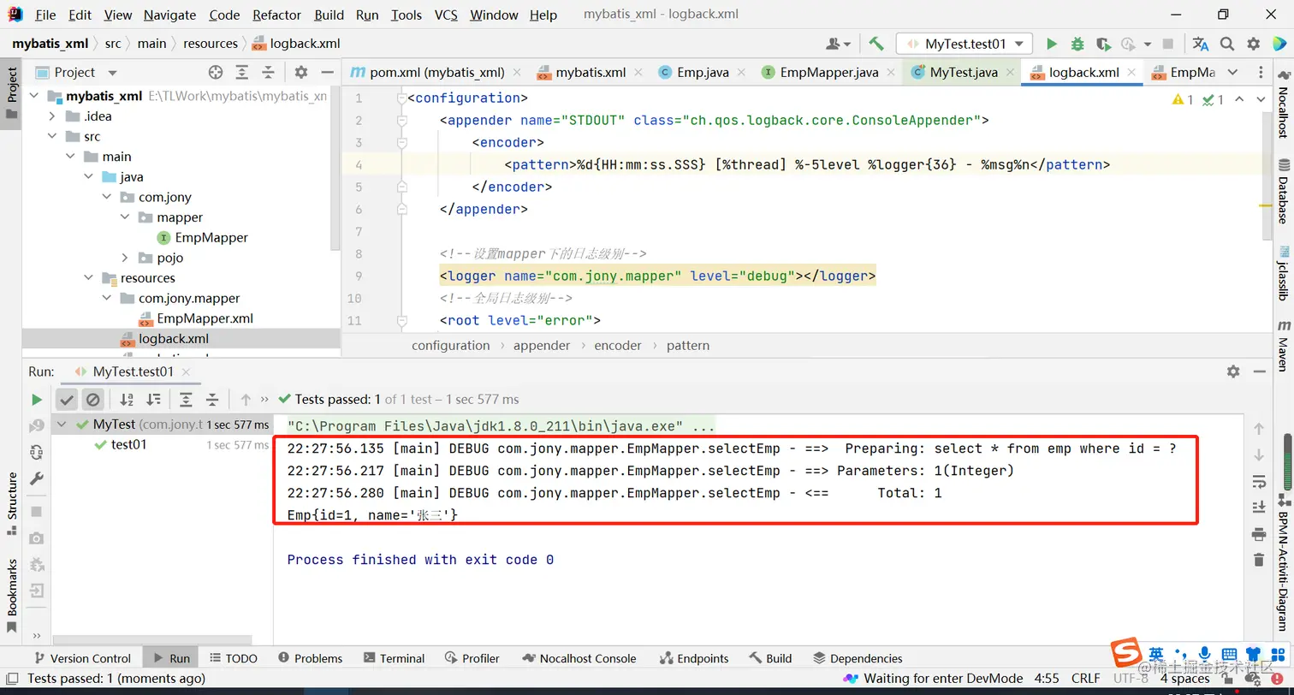Viewport: 1294px width, 695px height.
Task: Open the Navigate menu
Action: 169,15
